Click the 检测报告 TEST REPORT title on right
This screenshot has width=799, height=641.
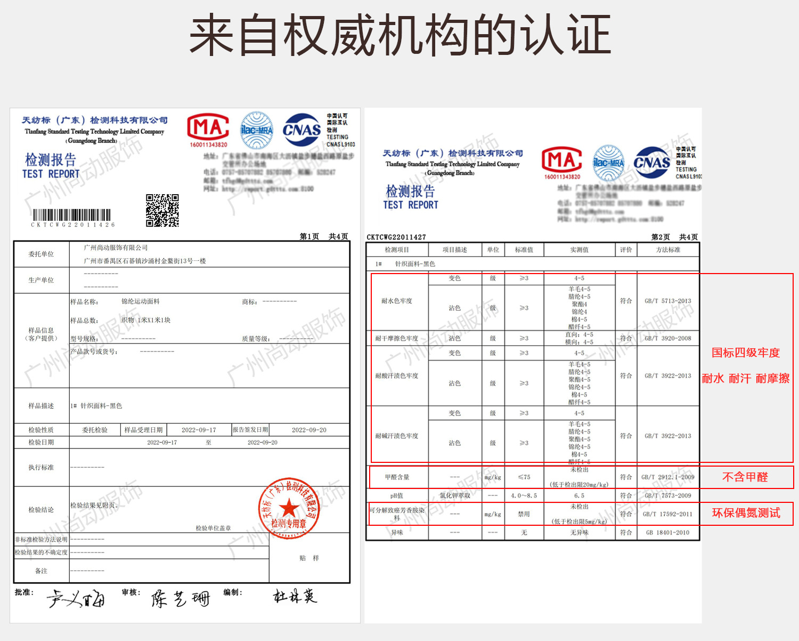(x=411, y=197)
